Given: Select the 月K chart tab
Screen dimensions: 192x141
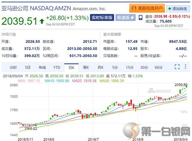Looking at the screenshot, I should coord(100,67).
